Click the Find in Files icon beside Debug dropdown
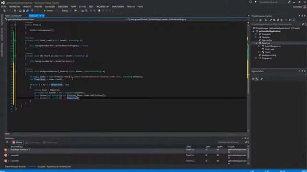307x172 pixels. pos(75,11)
